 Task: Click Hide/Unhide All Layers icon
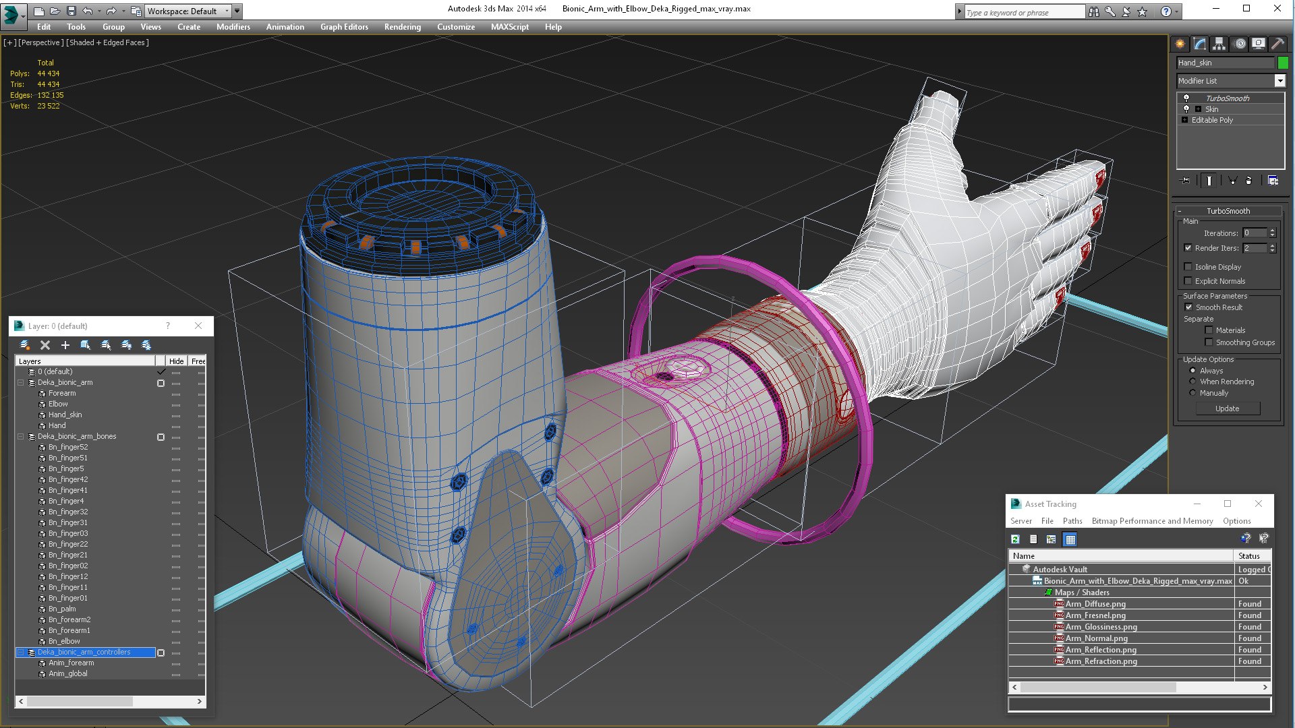pos(126,345)
